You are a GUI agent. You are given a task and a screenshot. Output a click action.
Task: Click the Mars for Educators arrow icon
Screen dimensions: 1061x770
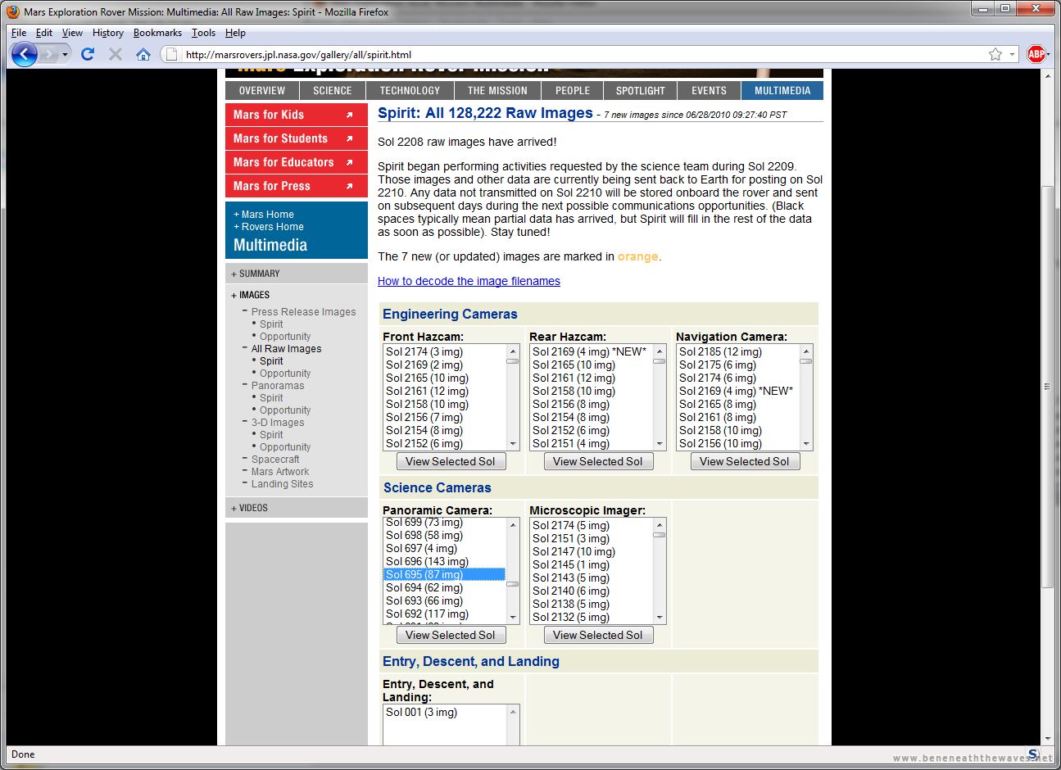349,162
